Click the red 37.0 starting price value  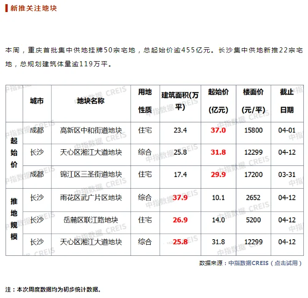coord(218,130)
